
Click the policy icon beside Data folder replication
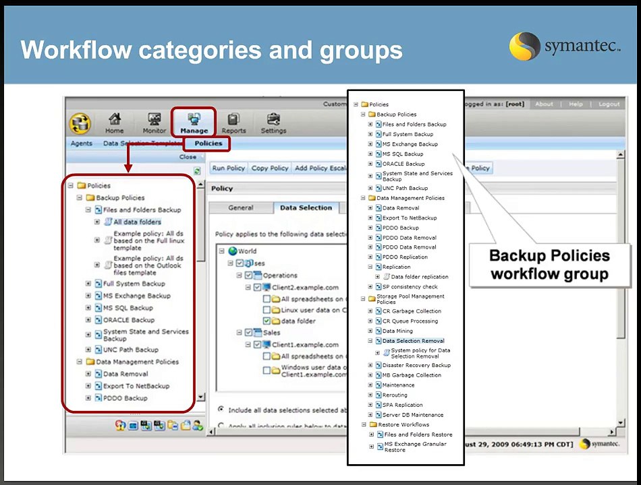pos(387,276)
